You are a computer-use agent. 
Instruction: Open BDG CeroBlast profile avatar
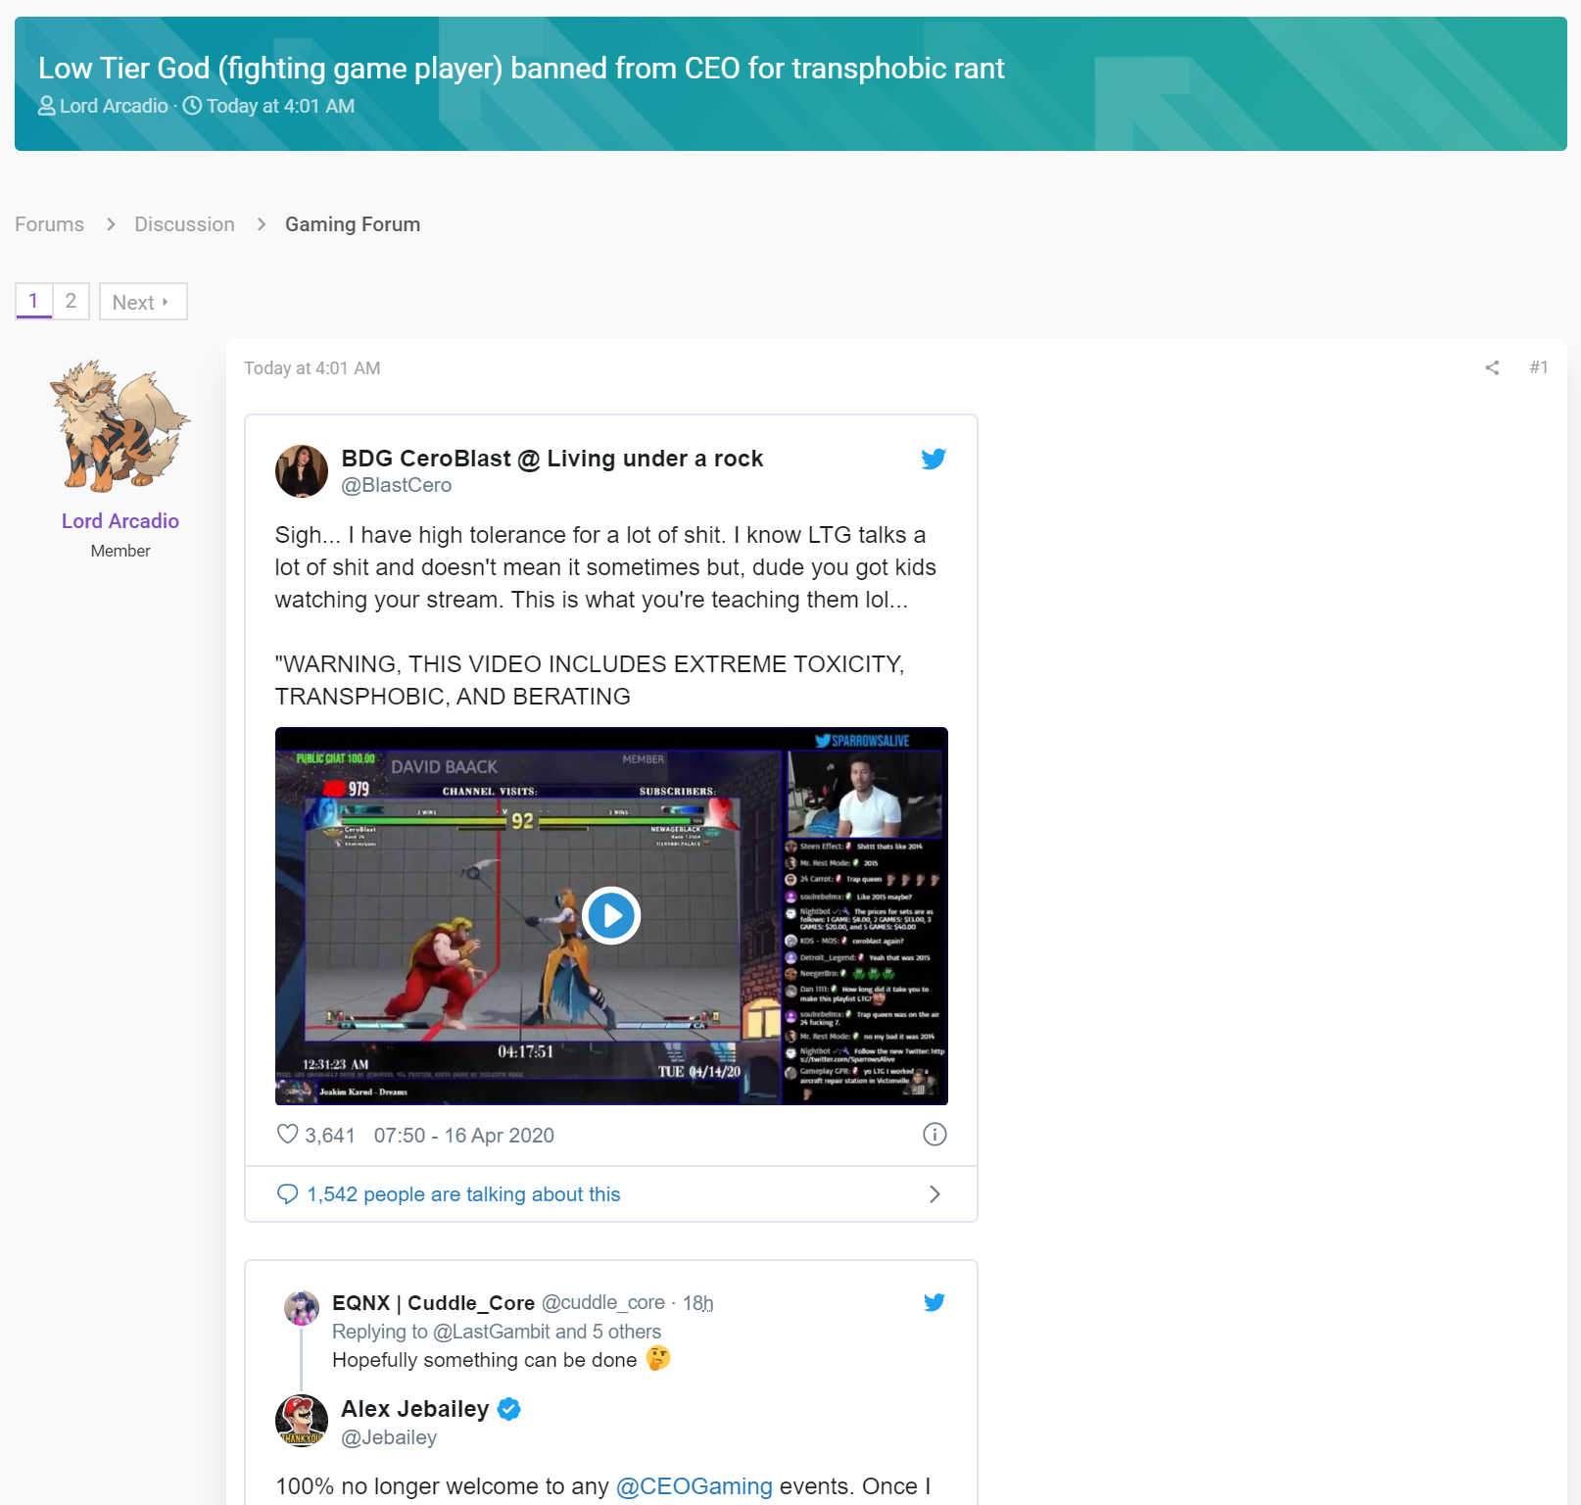click(302, 470)
